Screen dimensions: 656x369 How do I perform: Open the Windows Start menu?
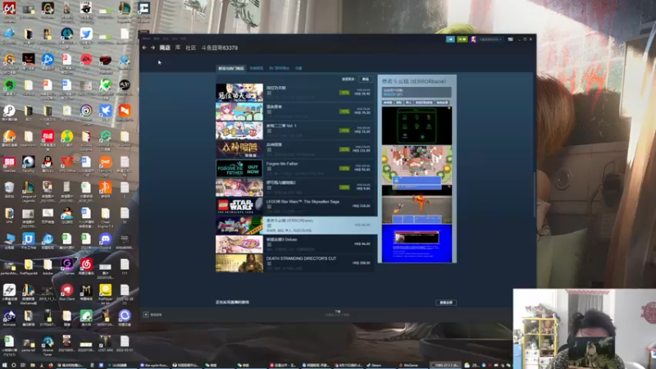[x=4, y=365]
